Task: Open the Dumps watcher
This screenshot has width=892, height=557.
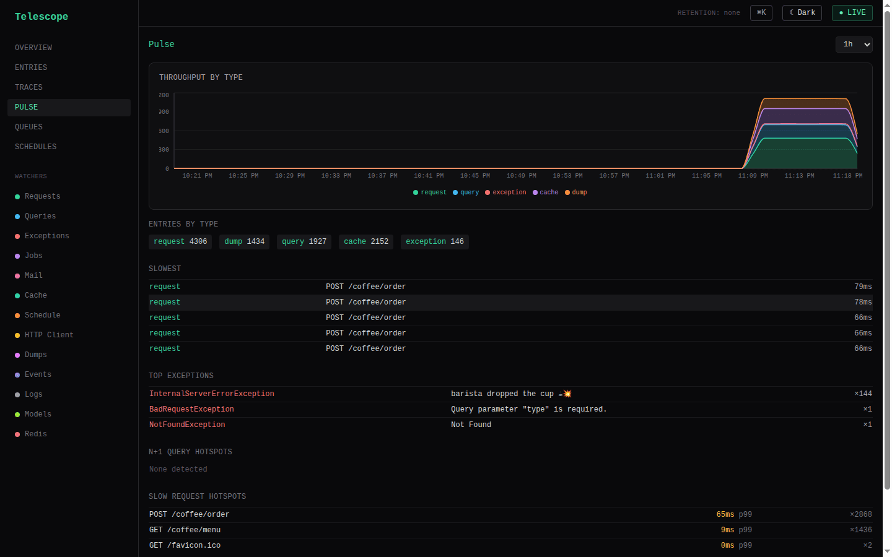Action: [x=69, y=355]
